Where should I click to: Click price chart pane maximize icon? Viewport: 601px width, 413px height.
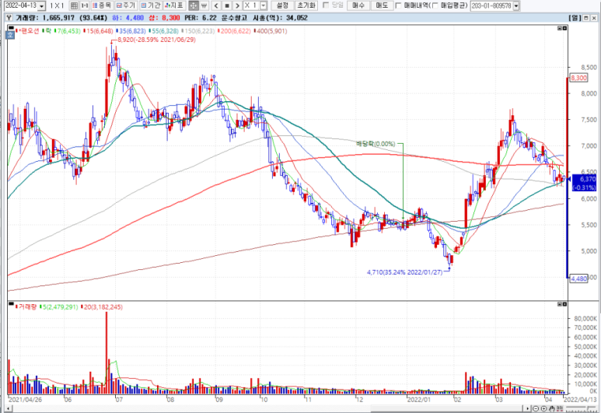point(564,28)
